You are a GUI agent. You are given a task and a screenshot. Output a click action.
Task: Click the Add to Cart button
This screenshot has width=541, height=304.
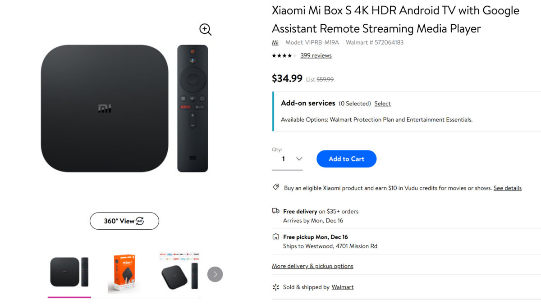tap(346, 159)
